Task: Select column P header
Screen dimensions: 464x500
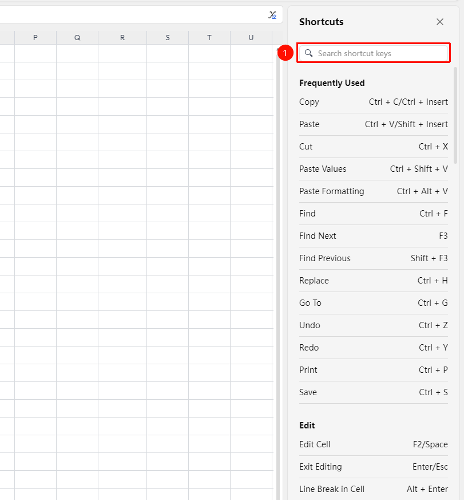Action: [35, 38]
